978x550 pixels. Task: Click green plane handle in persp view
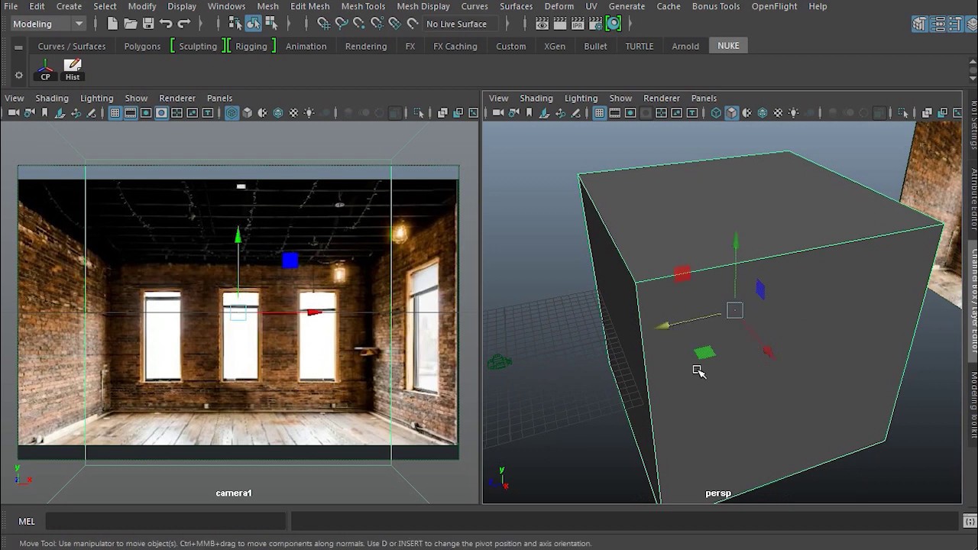coord(704,352)
